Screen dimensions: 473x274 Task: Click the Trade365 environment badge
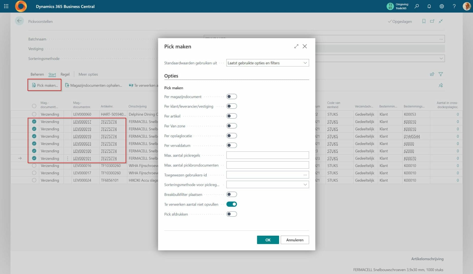(x=398, y=6)
